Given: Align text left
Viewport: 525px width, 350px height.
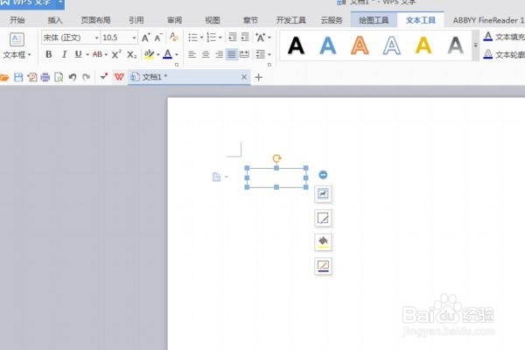Looking at the screenshot, I should (x=192, y=54).
